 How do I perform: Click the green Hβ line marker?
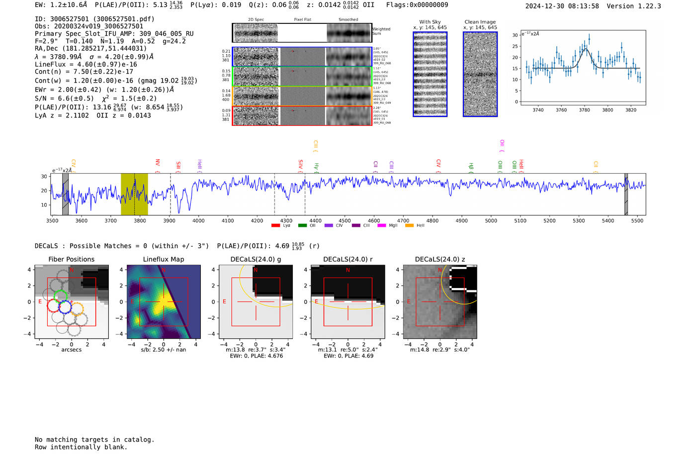(x=471, y=168)
